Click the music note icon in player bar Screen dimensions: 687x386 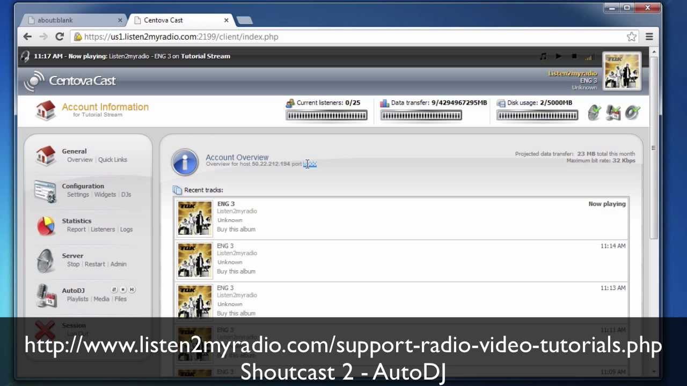543,56
